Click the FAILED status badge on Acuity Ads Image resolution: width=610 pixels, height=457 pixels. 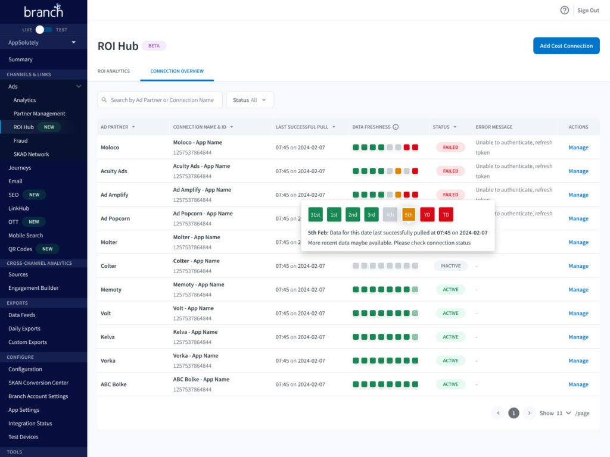point(450,171)
